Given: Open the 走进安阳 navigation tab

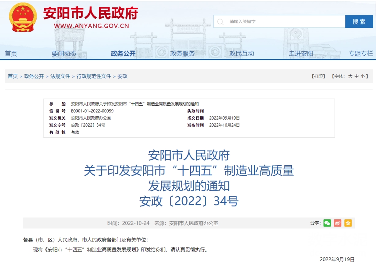Looking at the screenshot, I should tap(301, 53).
